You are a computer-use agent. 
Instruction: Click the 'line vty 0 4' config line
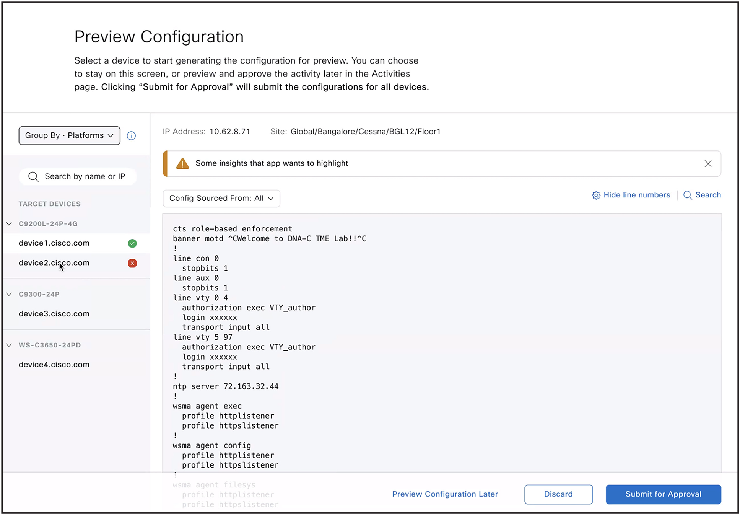coord(200,298)
